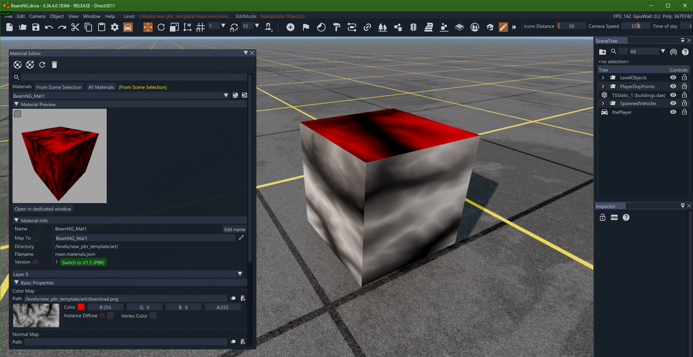Open editor preferences with the gear icon

pos(115,27)
